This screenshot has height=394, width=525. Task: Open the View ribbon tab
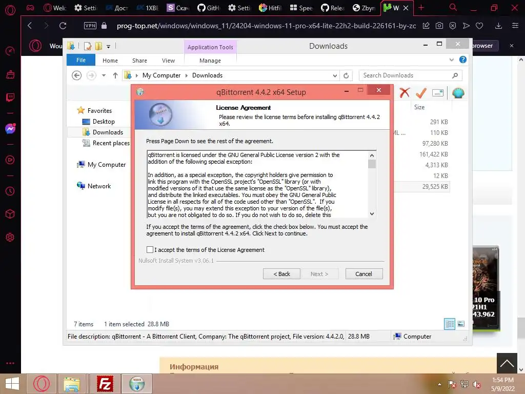(168, 61)
